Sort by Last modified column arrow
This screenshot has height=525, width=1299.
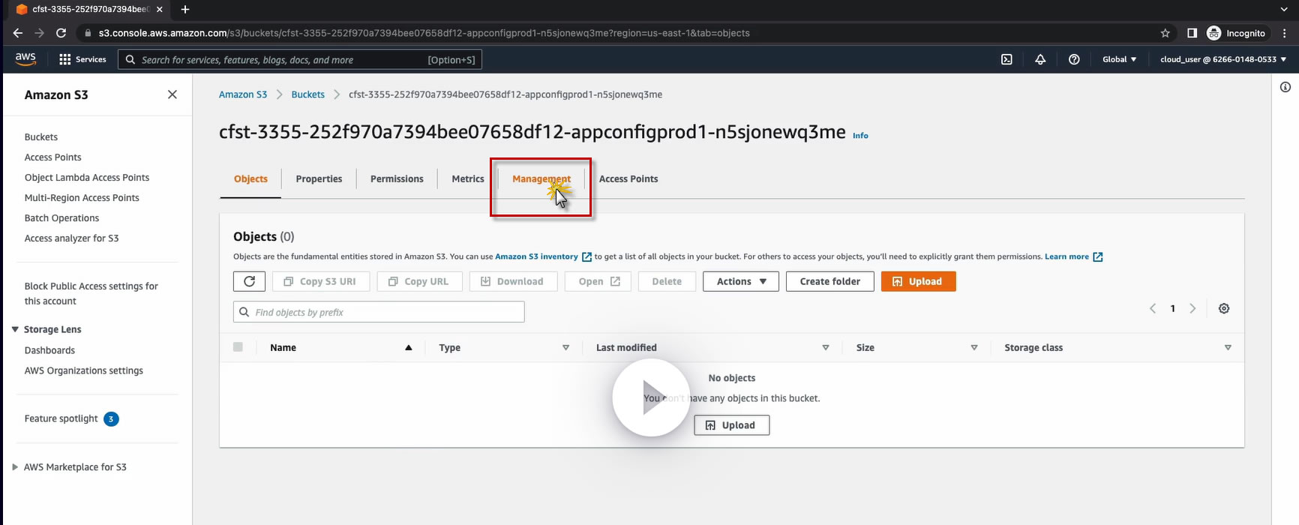coord(825,347)
